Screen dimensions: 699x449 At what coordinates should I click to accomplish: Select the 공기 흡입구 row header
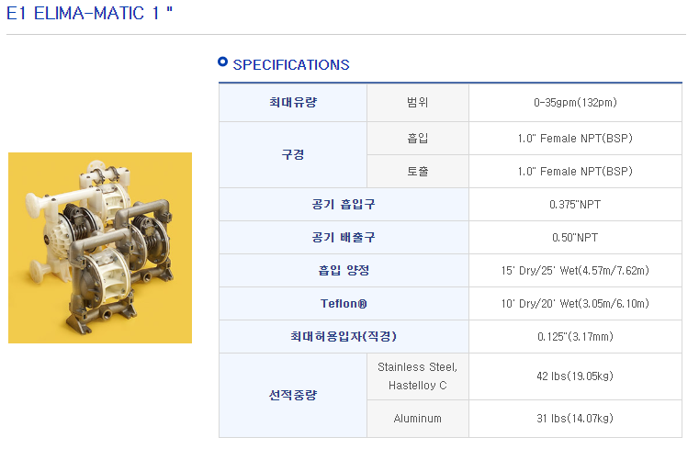[344, 205]
